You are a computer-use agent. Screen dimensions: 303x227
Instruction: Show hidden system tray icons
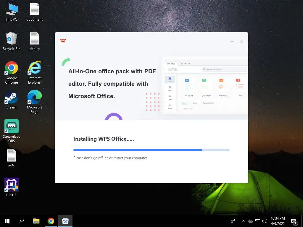tap(244, 221)
